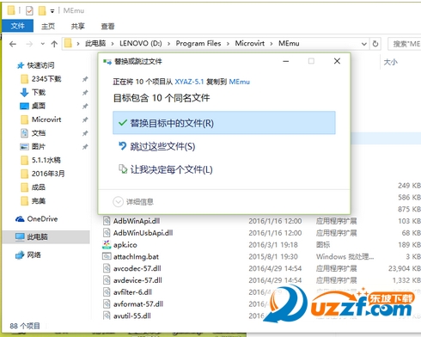Open 桌面 in sidebar
This screenshot has width=421, height=337.
(39, 106)
